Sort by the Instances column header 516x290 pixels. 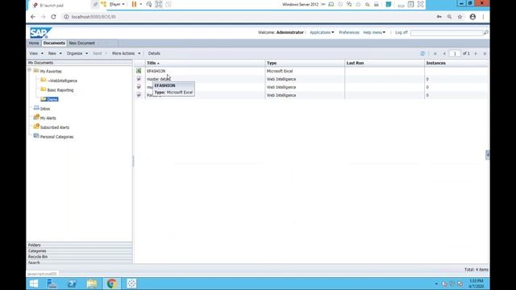(x=456, y=63)
